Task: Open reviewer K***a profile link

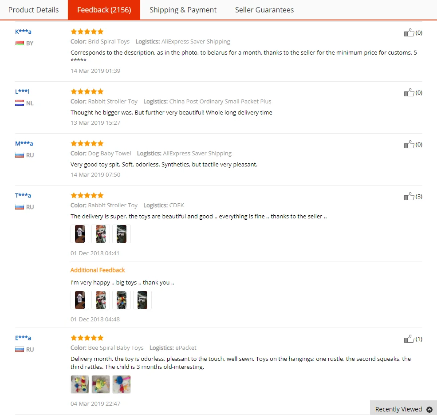Action: pyautogui.click(x=23, y=32)
